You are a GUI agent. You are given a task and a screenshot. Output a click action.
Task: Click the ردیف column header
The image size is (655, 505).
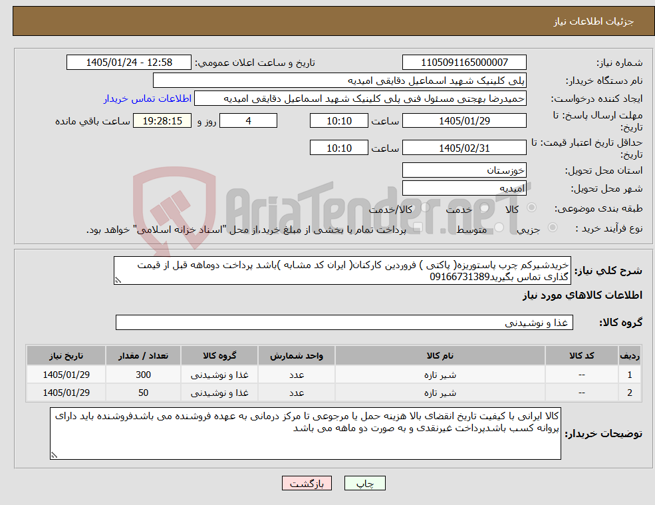[630, 356]
